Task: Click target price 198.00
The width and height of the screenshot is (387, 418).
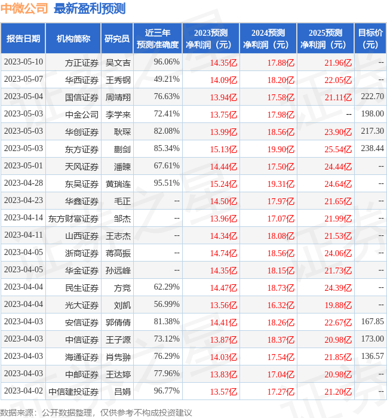Action: (372, 114)
